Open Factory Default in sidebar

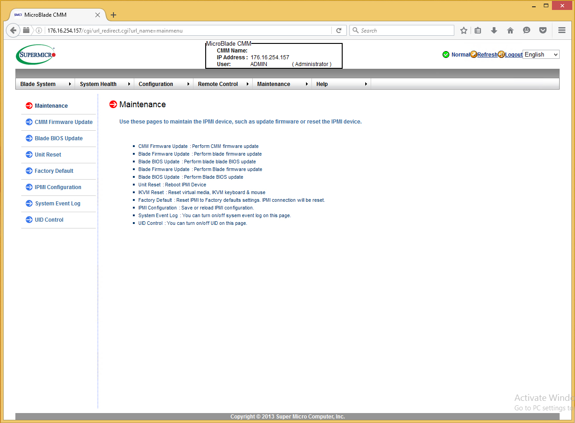[54, 171]
